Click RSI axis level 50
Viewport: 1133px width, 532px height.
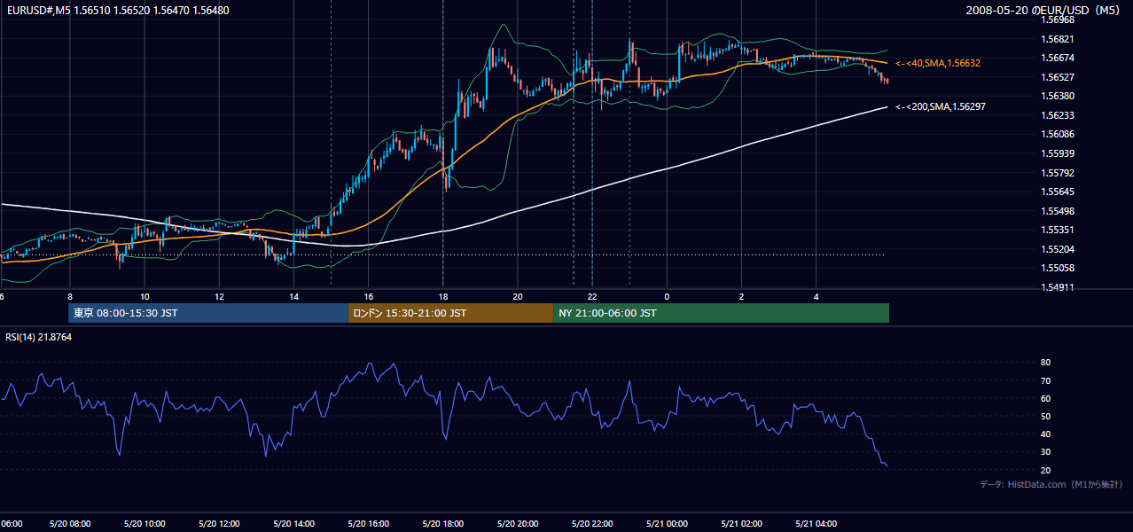(x=1045, y=416)
